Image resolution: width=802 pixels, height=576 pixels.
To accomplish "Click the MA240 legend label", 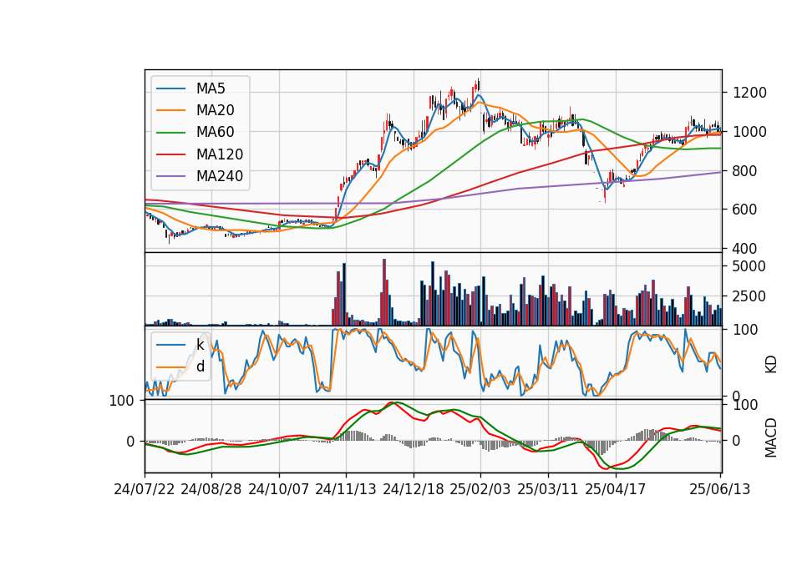I will click(220, 176).
